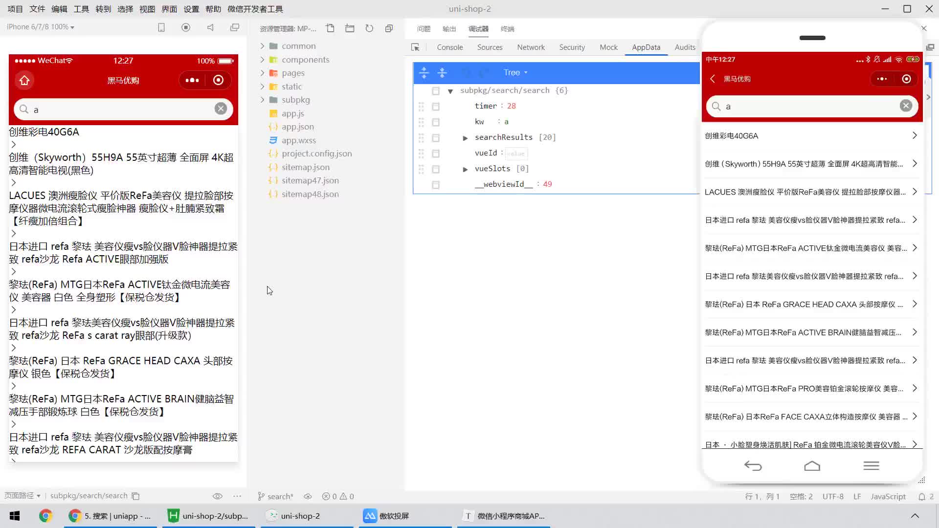This screenshot has width=939, height=528.
Task: Create new folder in the explorer
Action: [x=350, y=28]
